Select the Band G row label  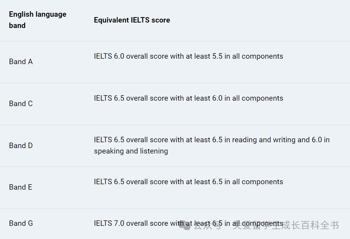[x=21, y=223]
